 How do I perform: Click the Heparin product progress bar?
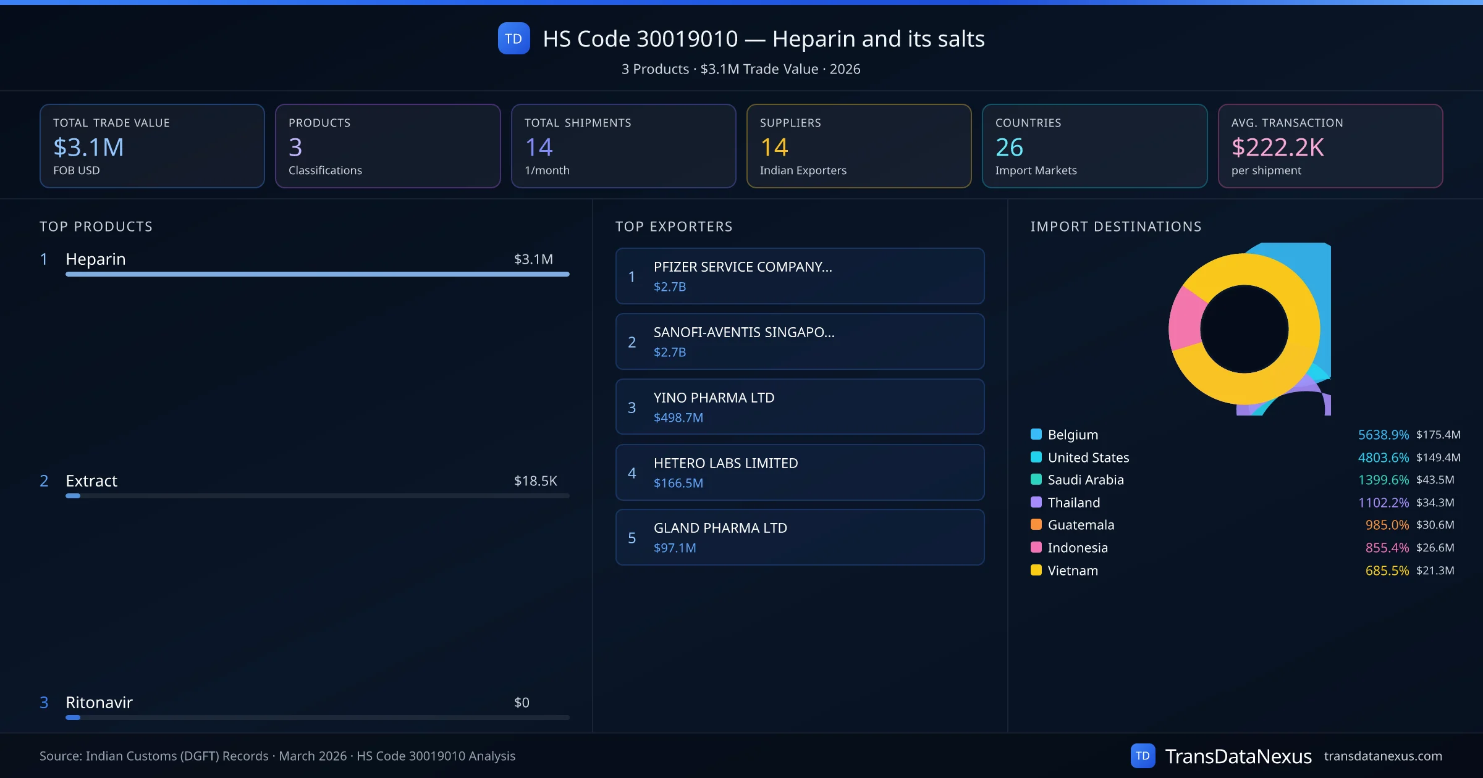317,274
